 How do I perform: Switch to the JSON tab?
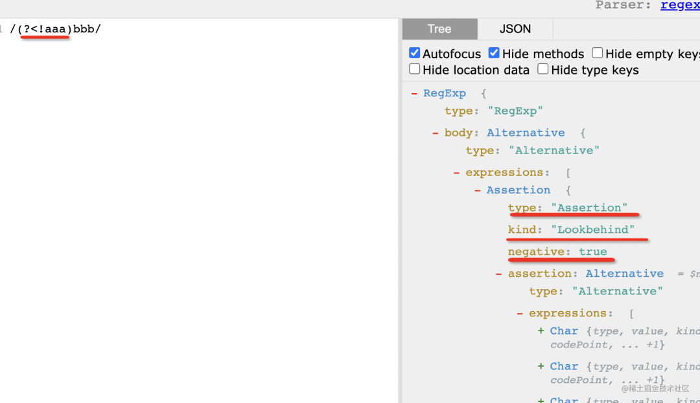click(515, 29)
